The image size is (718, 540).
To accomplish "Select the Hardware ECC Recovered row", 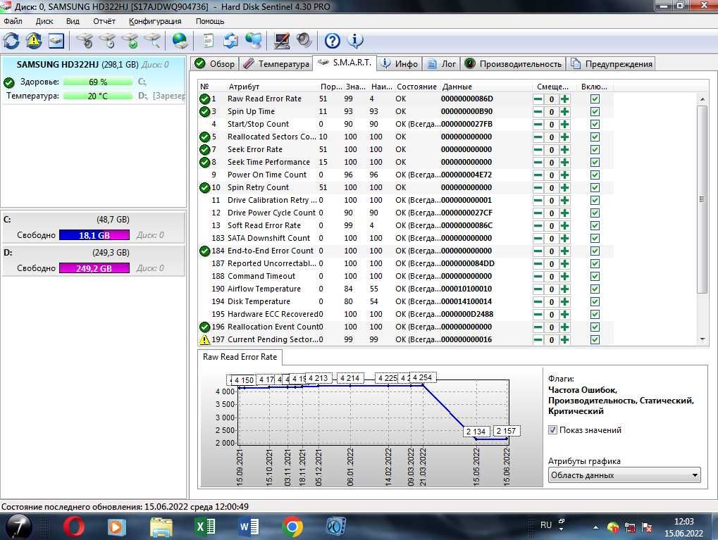I will (x=405, y=315).
